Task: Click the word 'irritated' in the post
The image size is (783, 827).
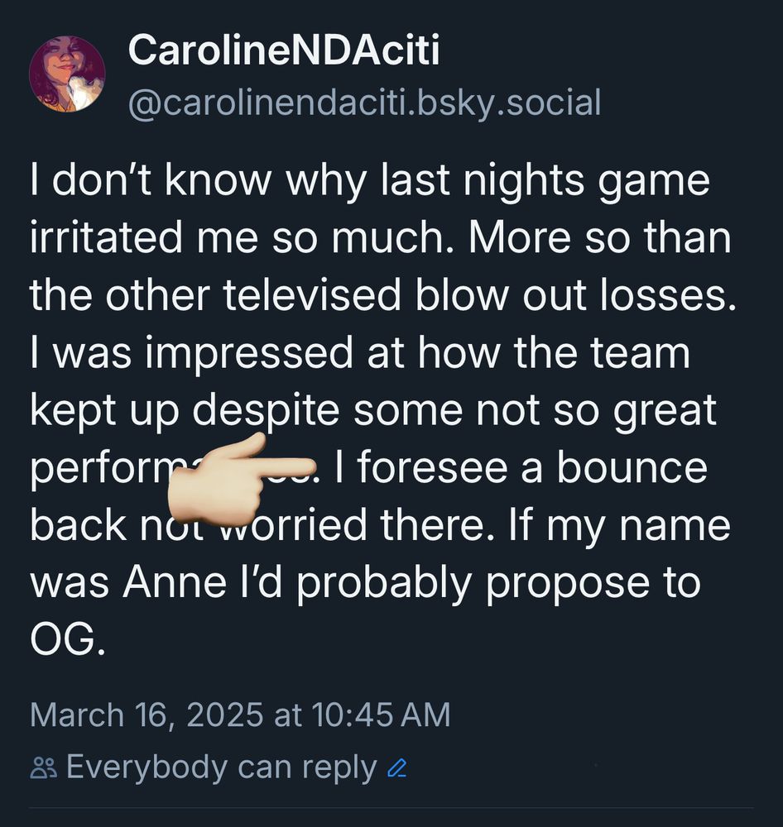Action: 106,237
